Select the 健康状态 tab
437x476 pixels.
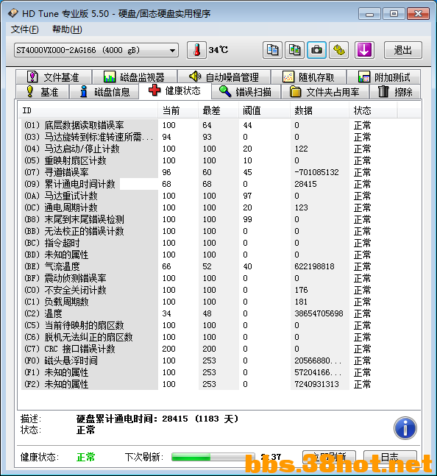click(x=175, y=90)
